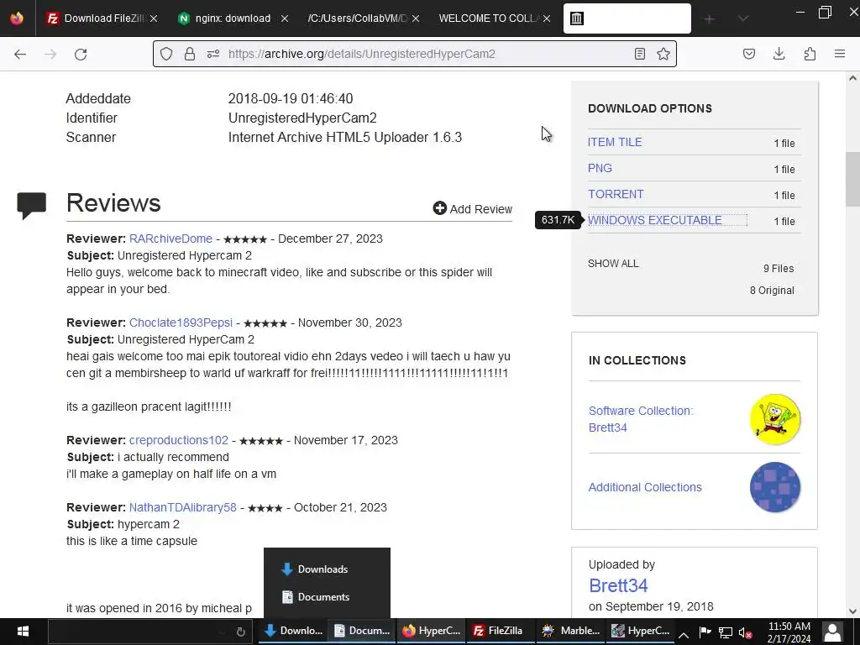Viewport: 860px width, 645px height.
Task: Download the PNG file
Action: 600,168
